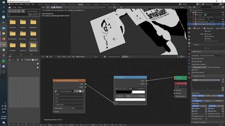Image resolution: width=225 pixels, height=126 pixels.
Task: Collapse the Collection in outliner tree
Action: 191,13
